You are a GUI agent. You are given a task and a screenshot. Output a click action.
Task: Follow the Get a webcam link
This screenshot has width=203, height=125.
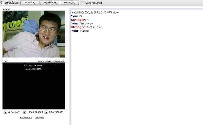[33, 69]
